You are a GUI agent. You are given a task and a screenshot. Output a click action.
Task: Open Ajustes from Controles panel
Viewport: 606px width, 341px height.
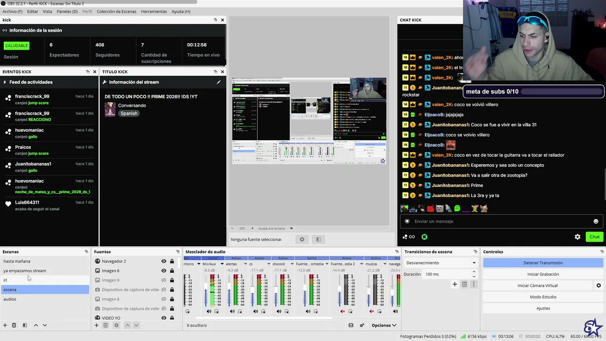point(543,308)
